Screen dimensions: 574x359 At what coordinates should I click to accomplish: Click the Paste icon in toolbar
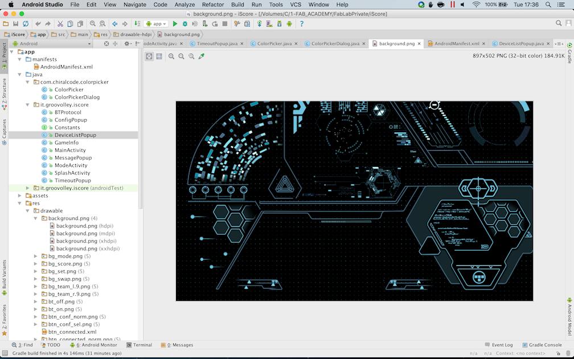80,24
